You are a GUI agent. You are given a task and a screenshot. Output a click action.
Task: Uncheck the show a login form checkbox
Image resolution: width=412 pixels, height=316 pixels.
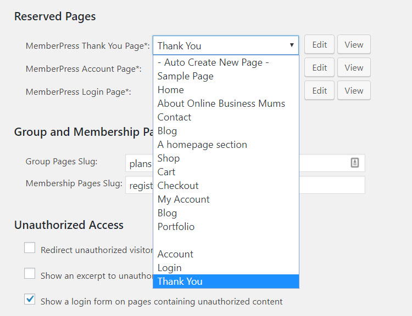click(x=30, y=300)
